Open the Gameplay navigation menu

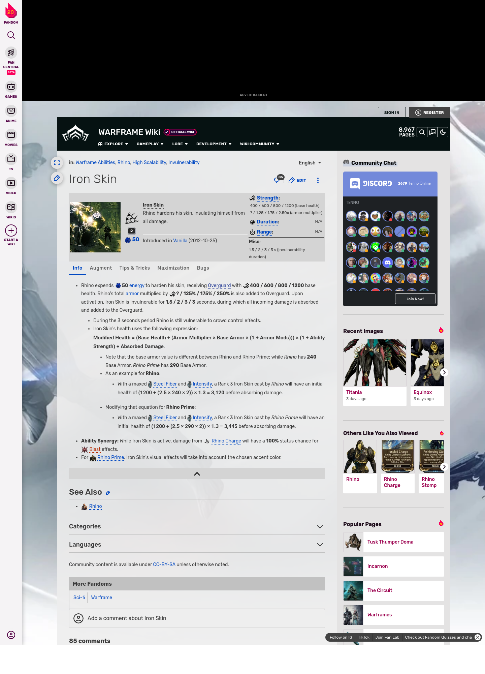pyautogui.click(x=150, y=144)
